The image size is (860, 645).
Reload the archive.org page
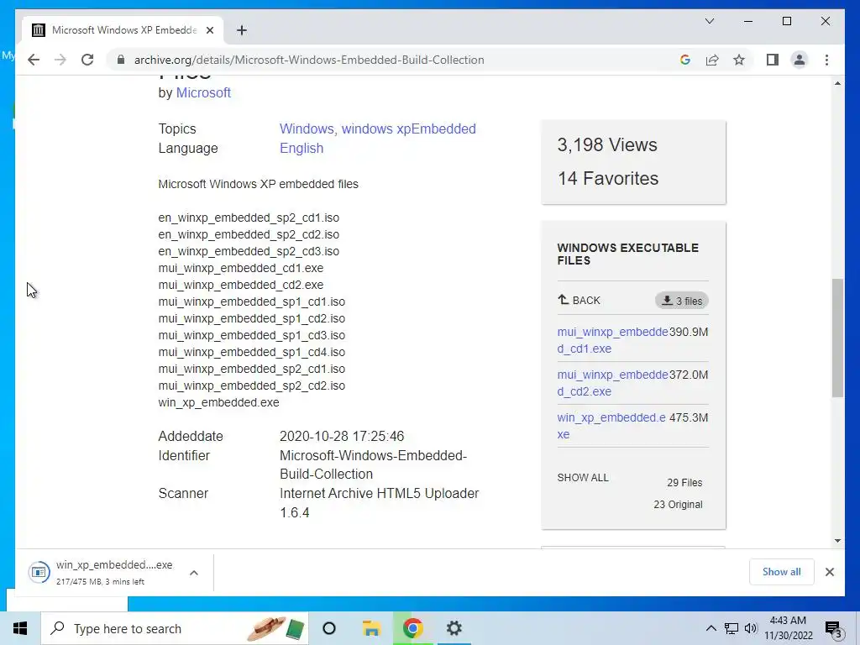tap(87, 60)
